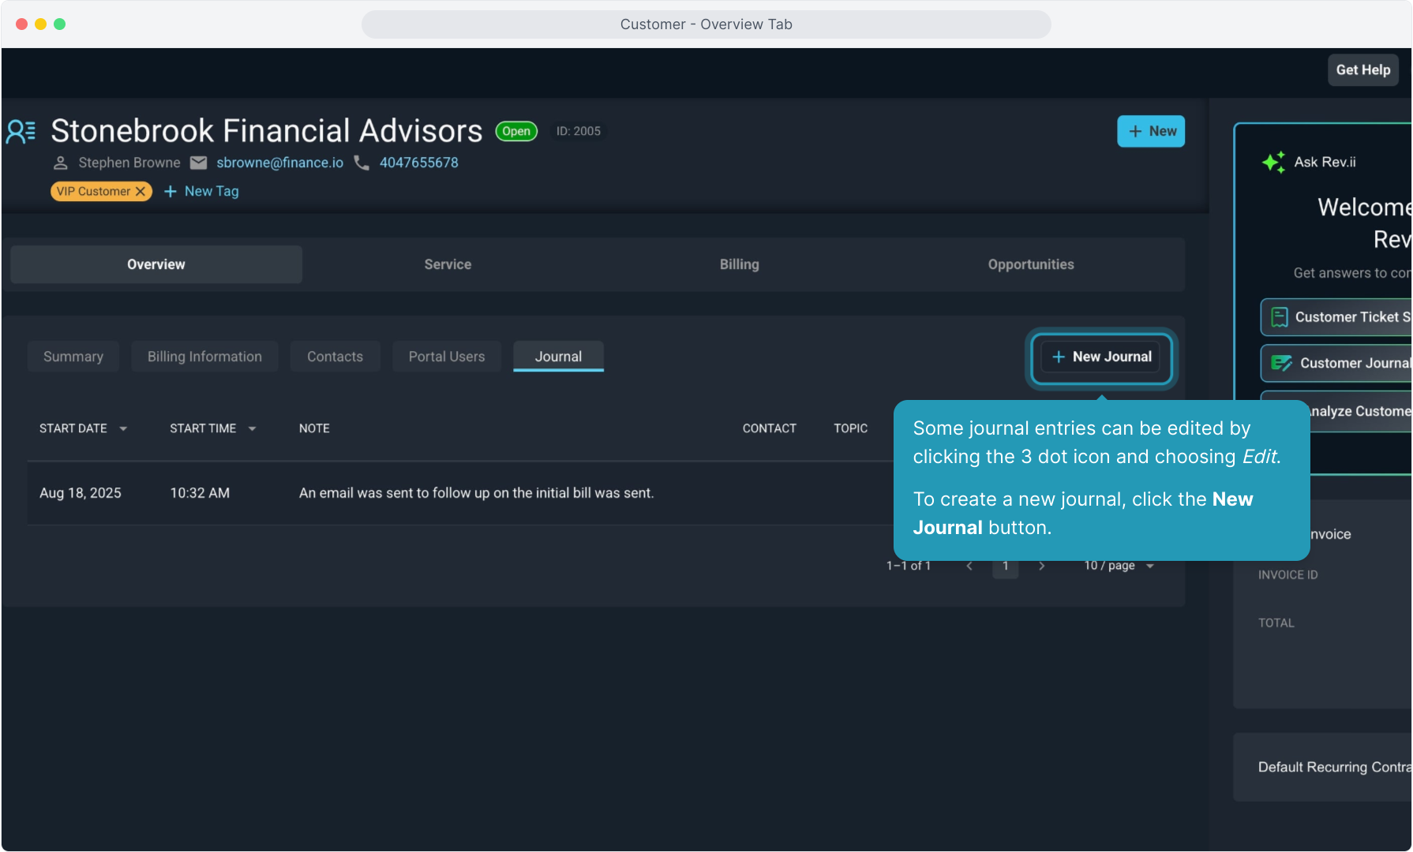Sort by Start Time column arrow

click(x=252, y=429)
